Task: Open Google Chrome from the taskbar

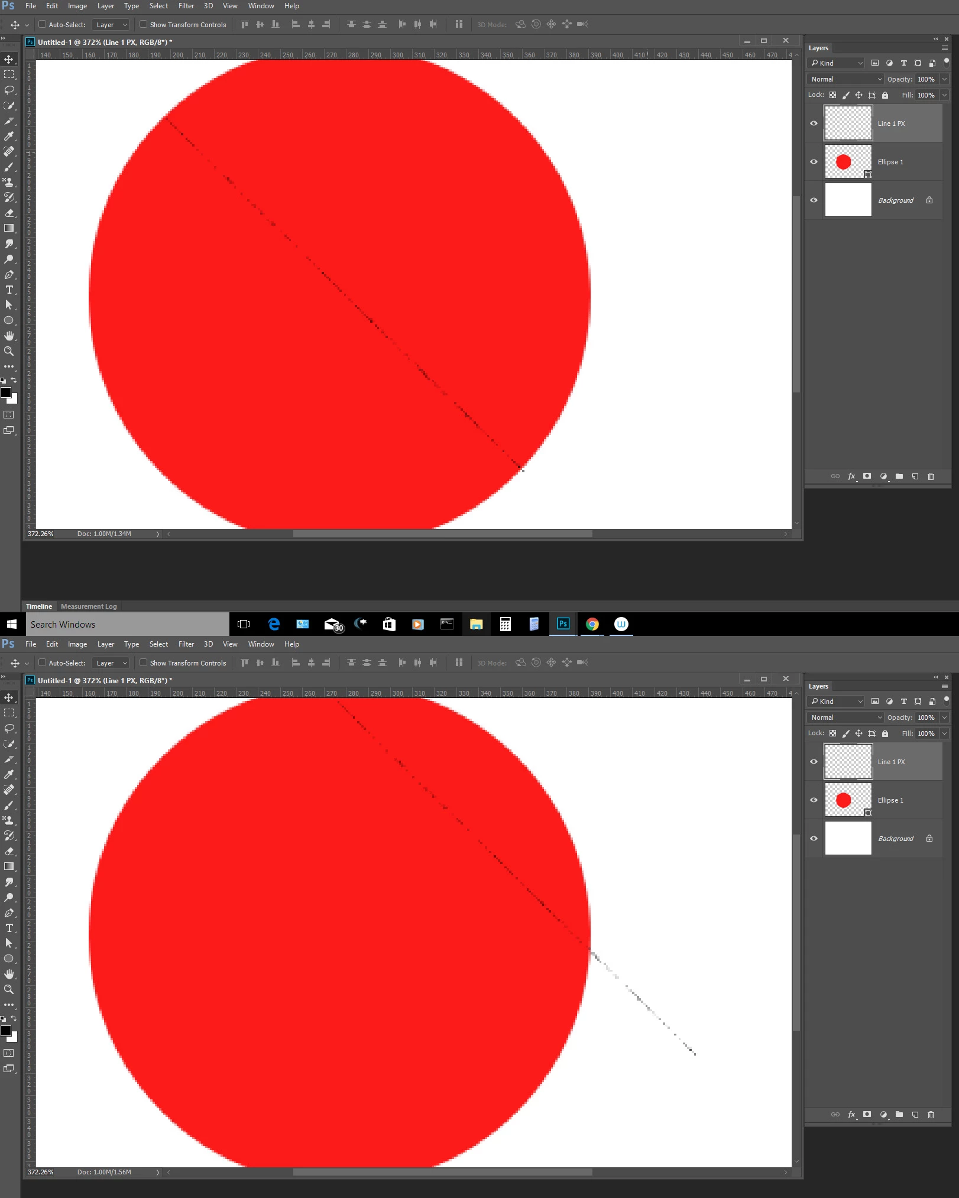Action: pos(592,624)
